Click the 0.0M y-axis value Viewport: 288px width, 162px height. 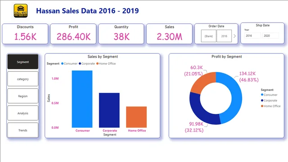[55, 127]
